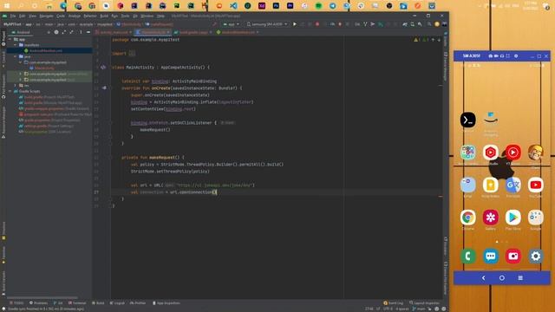Image resolution: width=555 pixels, height=312 pixels.
Task: Open the terminal app on the phone mirror
Action: tap(468, 120)
